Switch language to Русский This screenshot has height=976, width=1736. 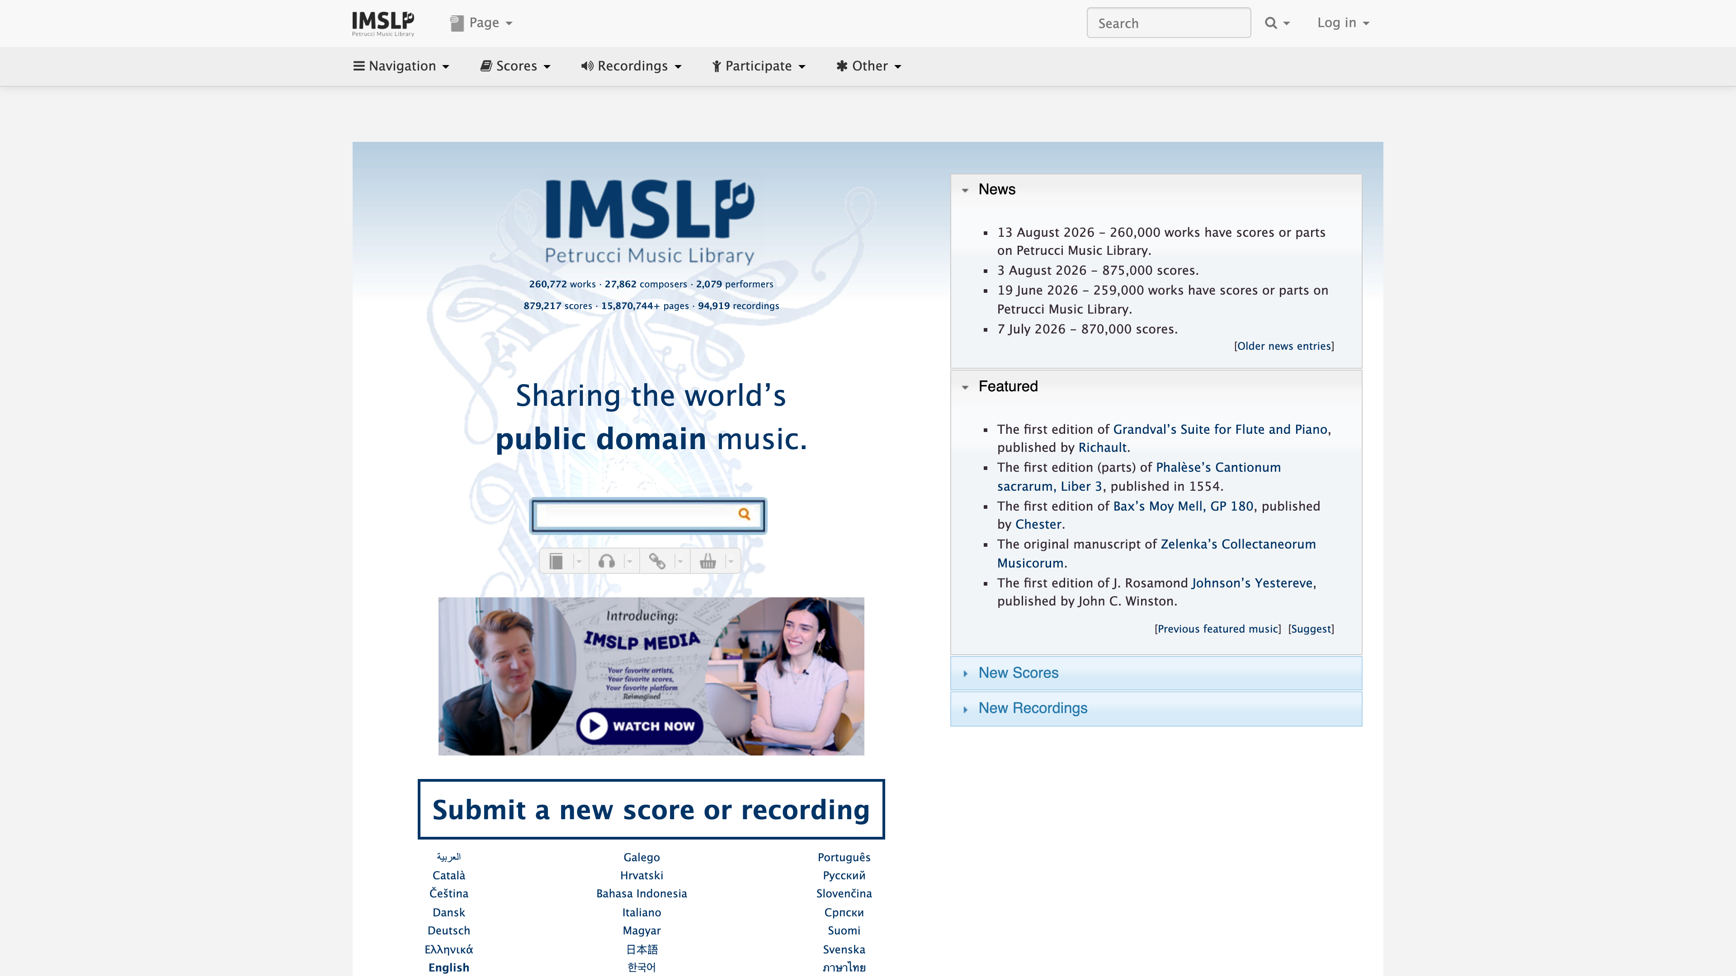pos(844,876)
